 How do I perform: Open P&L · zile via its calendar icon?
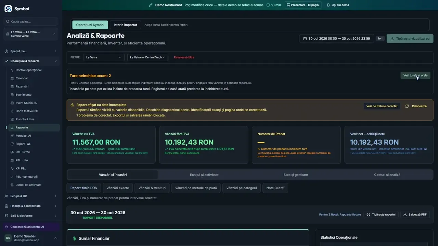[12, 160]
